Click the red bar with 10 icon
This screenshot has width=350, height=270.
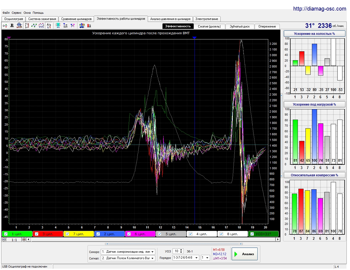click(x=89, y=26)
